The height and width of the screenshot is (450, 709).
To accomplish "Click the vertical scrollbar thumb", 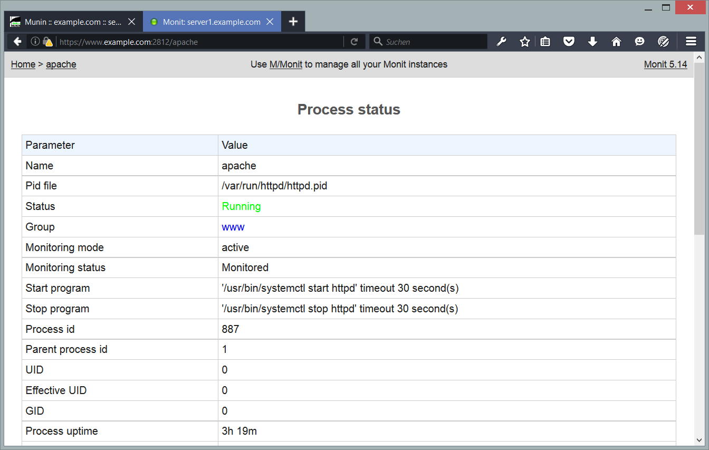I will coord(699,149).
